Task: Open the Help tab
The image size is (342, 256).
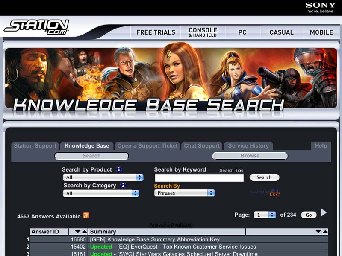Action: (321, 146)
